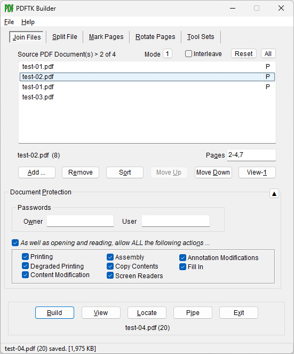The image size is (294, 354).
Task: Collapse the Document Protection panel arrow
Action: (274, 194)
